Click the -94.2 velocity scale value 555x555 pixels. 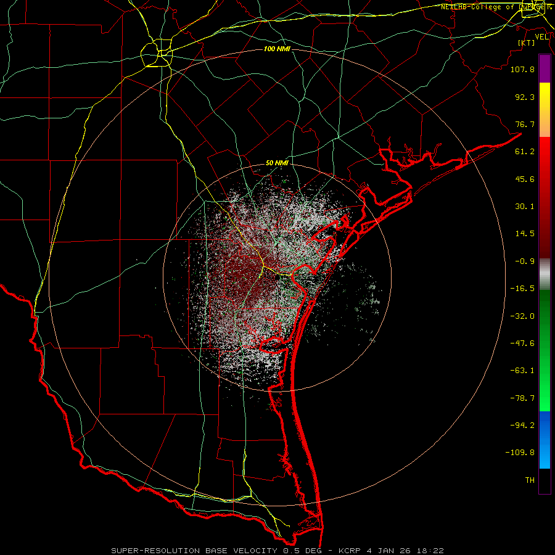(522, 425)
